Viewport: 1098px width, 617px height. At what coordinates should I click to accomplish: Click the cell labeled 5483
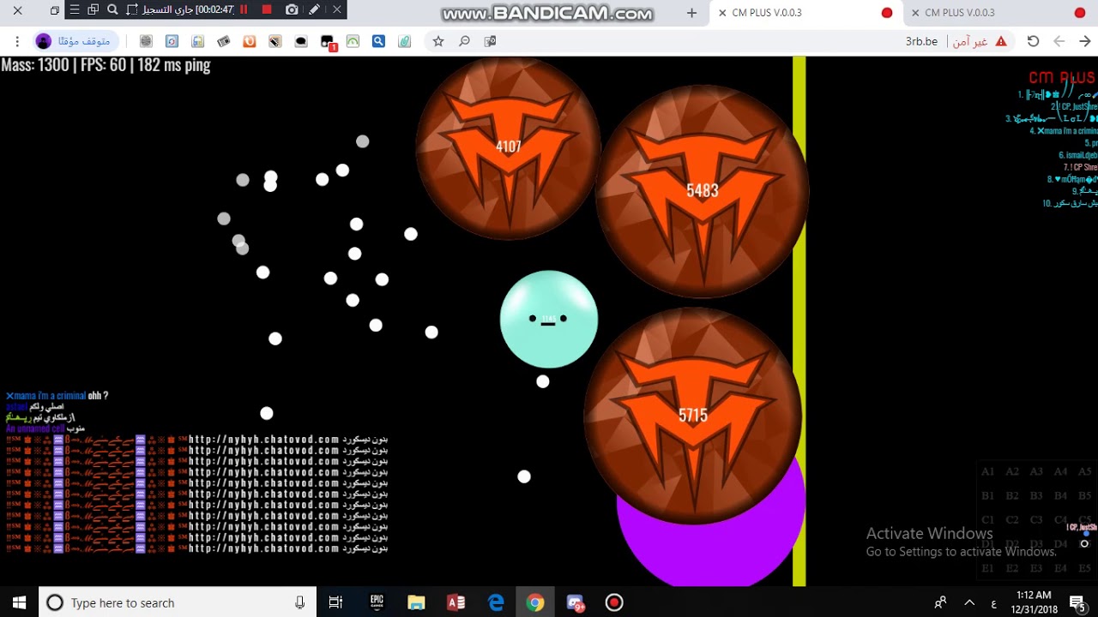(x=703, y=190)
